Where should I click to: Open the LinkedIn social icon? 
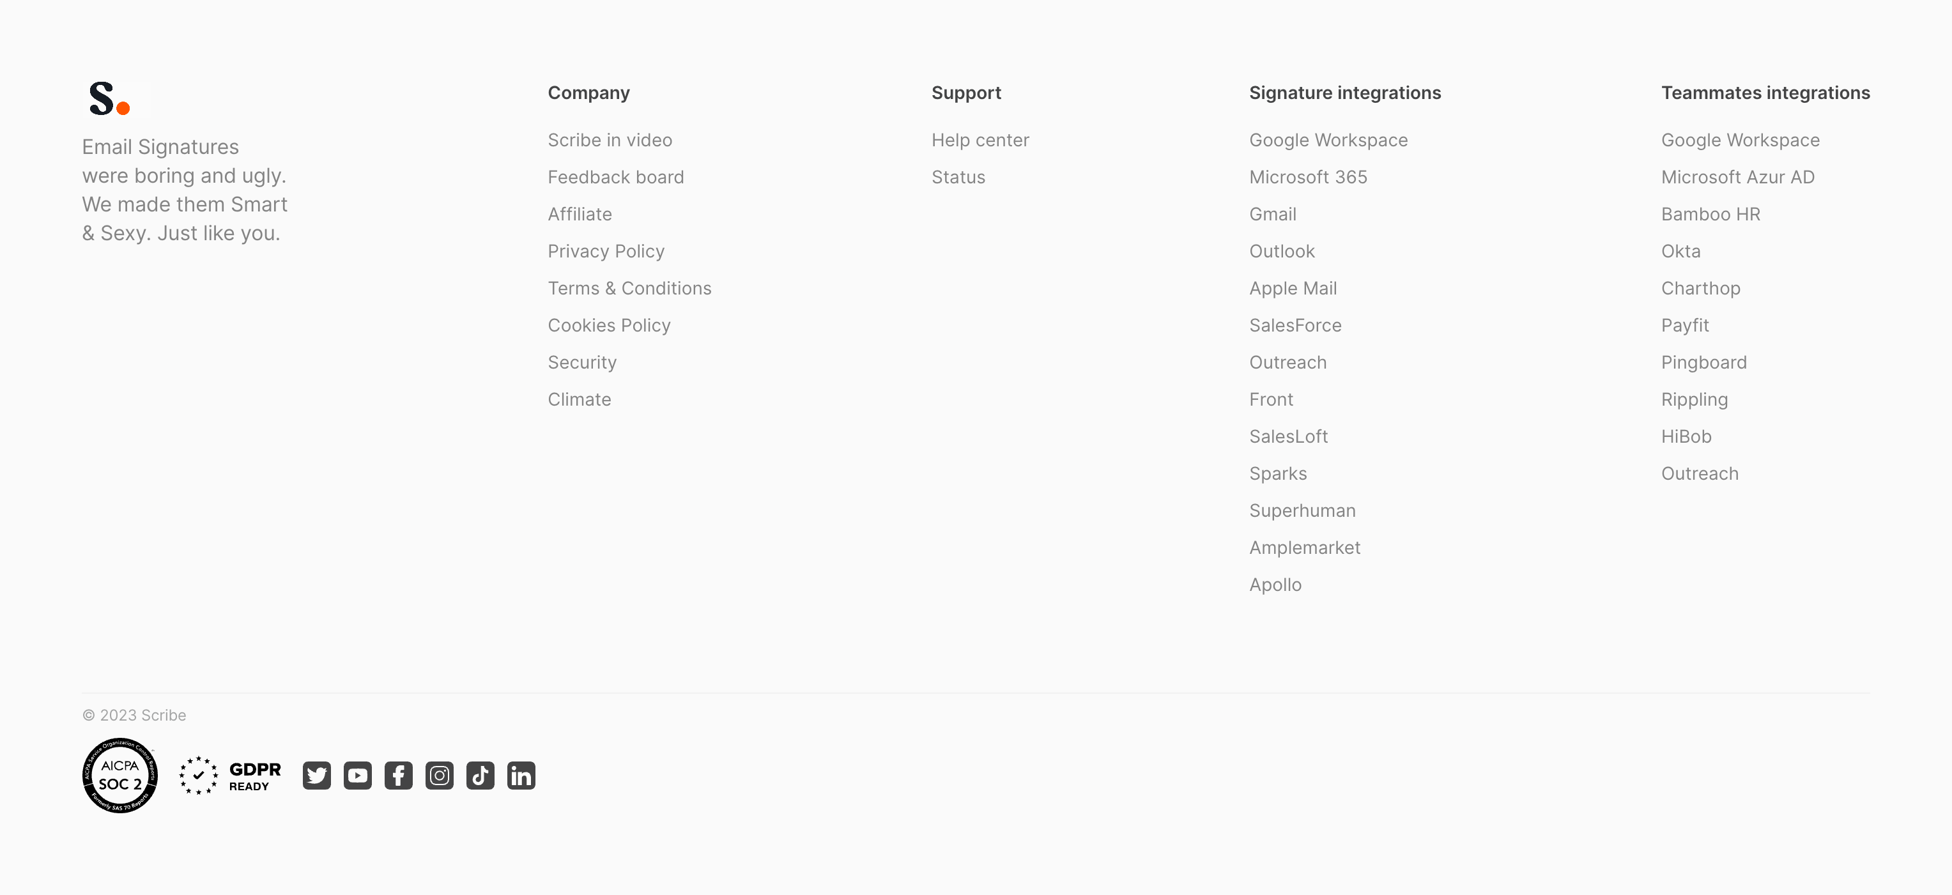521,776
